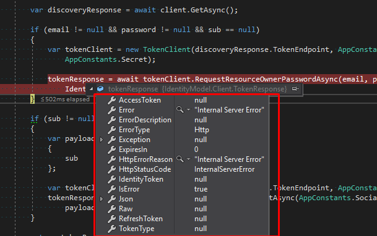This screenshot has height=236, width=377.
Task: Click the wrench icon beside ErrorType
Action: (x=111, y=130)
